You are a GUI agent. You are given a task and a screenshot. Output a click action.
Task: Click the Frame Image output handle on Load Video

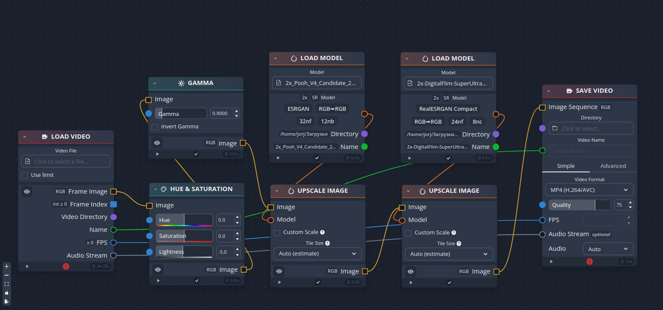(x=114, y=191)
